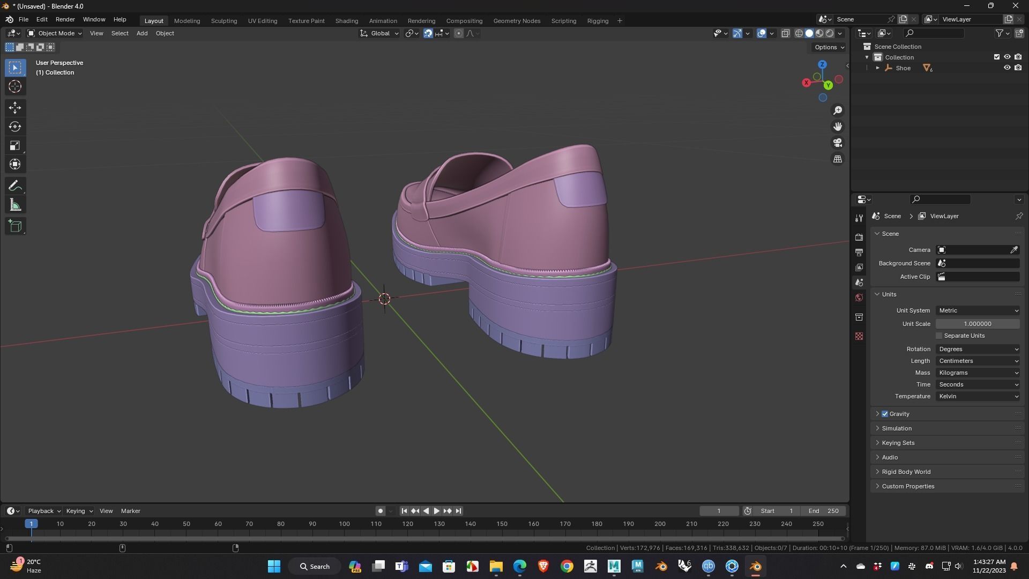Switch orthographic/perspective grid icon

(838, 159)
